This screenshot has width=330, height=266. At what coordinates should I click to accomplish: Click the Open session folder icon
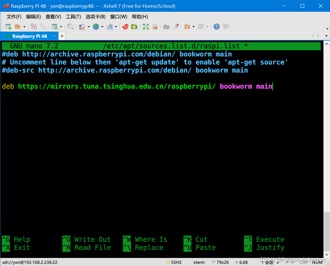[x=18, y=27]
